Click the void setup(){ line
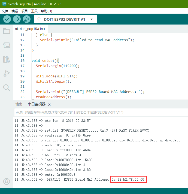Image resolution: width=188 pixels, height=194 pixels. point(45,60)
